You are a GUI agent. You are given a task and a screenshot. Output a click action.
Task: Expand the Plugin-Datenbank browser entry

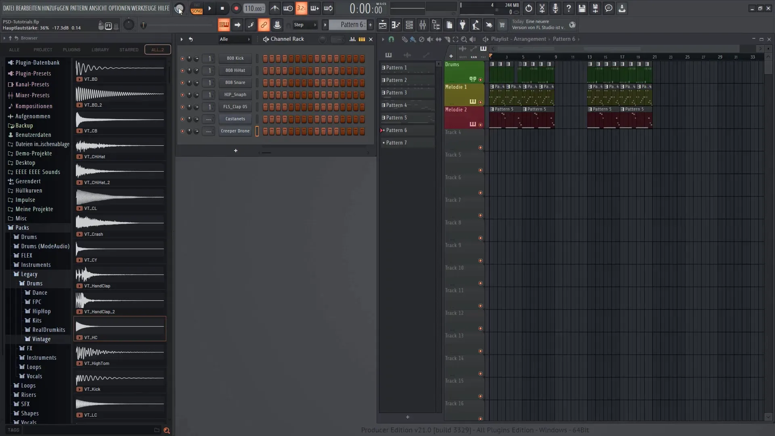[37, 63]
